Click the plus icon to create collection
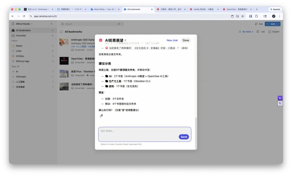The height and width of the screenshot is (176, 292). (x=52, y=24)
